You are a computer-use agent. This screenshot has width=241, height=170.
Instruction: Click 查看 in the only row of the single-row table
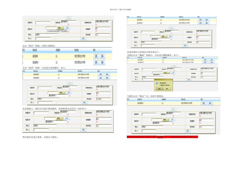coord(204,103)
